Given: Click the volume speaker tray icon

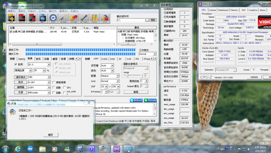Looking at the screenshot, I should [x=249, y=149].
